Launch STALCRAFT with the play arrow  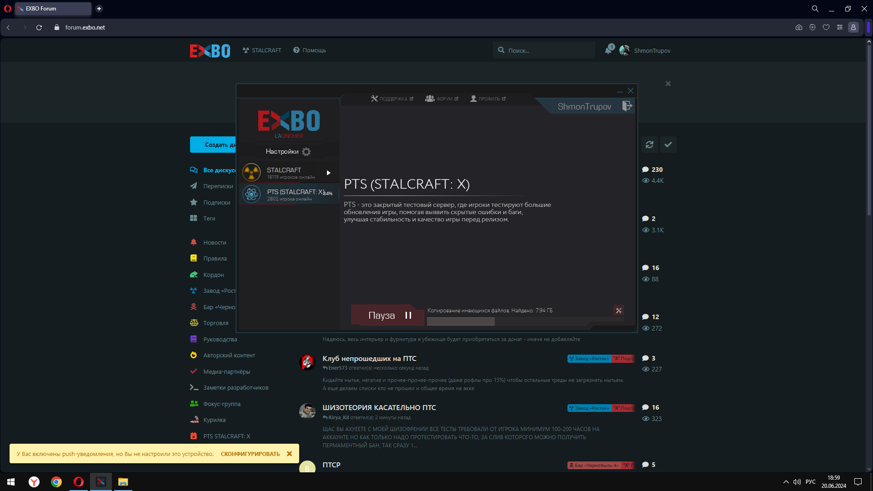pyautogui.click(x=328, y=173)
